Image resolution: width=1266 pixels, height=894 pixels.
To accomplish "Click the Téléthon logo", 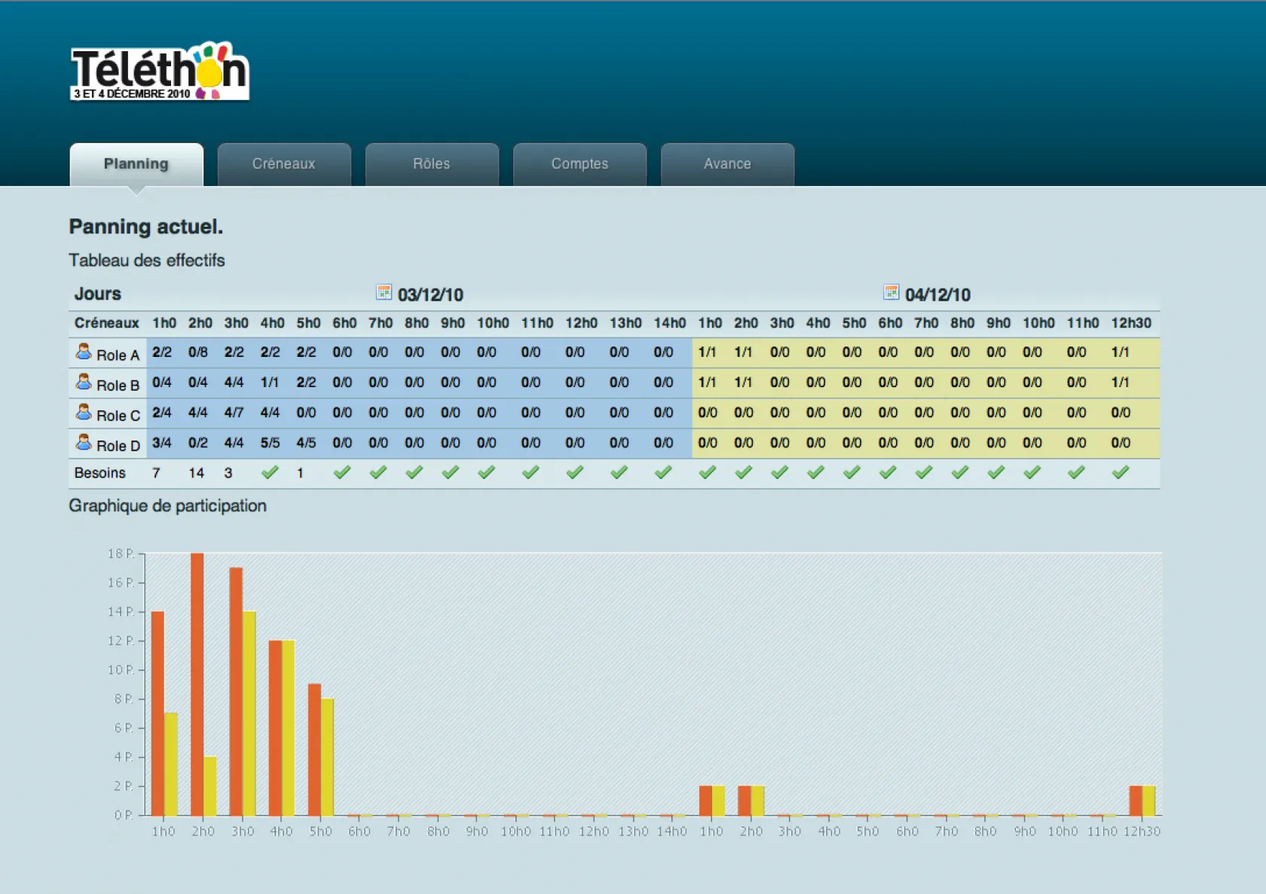I will [x=159, y=72].
